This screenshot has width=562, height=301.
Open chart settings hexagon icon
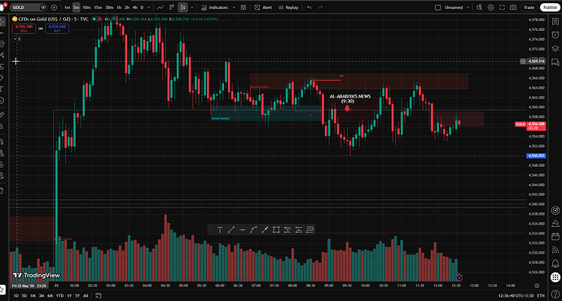[x=490, y=7]
